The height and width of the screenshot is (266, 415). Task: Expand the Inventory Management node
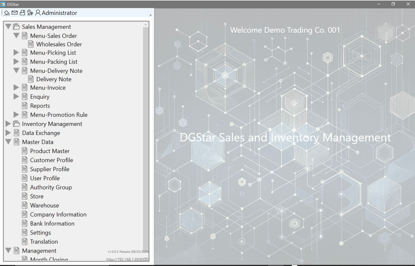8,124
